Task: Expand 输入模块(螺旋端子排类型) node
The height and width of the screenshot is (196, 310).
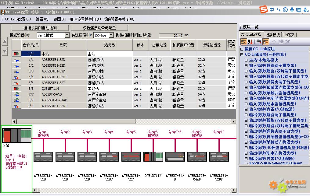Action: click(246, 65)
